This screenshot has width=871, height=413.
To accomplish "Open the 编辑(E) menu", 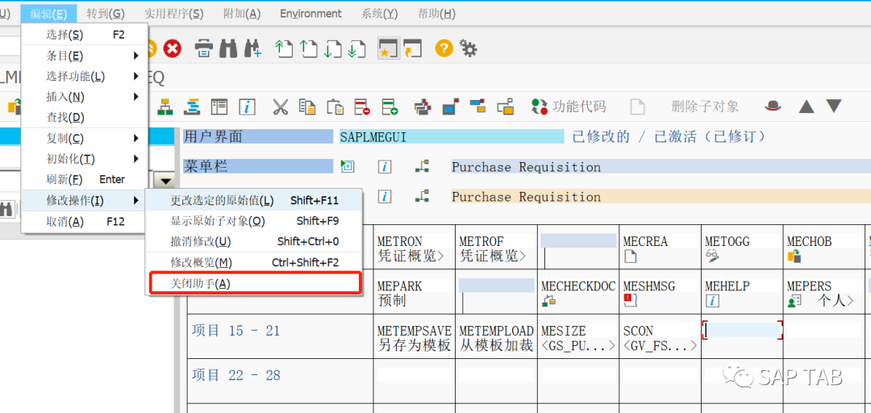I will [x=49, y=14].
